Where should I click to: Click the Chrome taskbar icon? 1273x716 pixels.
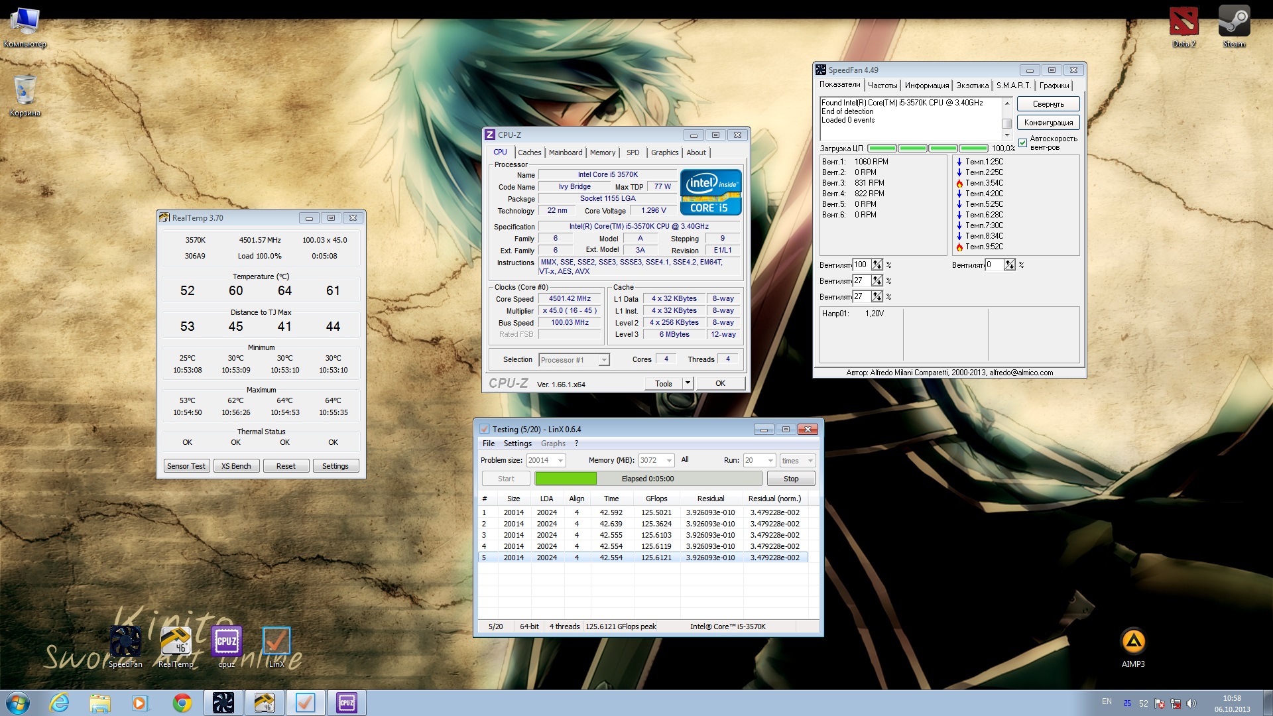point(182,703)
